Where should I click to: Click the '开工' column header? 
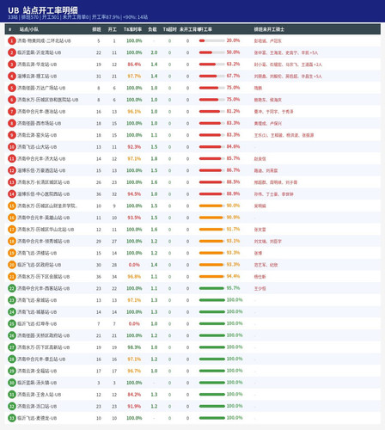point(113,29)
